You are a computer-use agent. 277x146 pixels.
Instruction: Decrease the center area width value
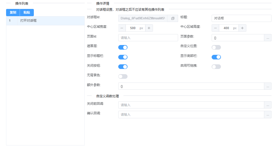pos(122,28)
